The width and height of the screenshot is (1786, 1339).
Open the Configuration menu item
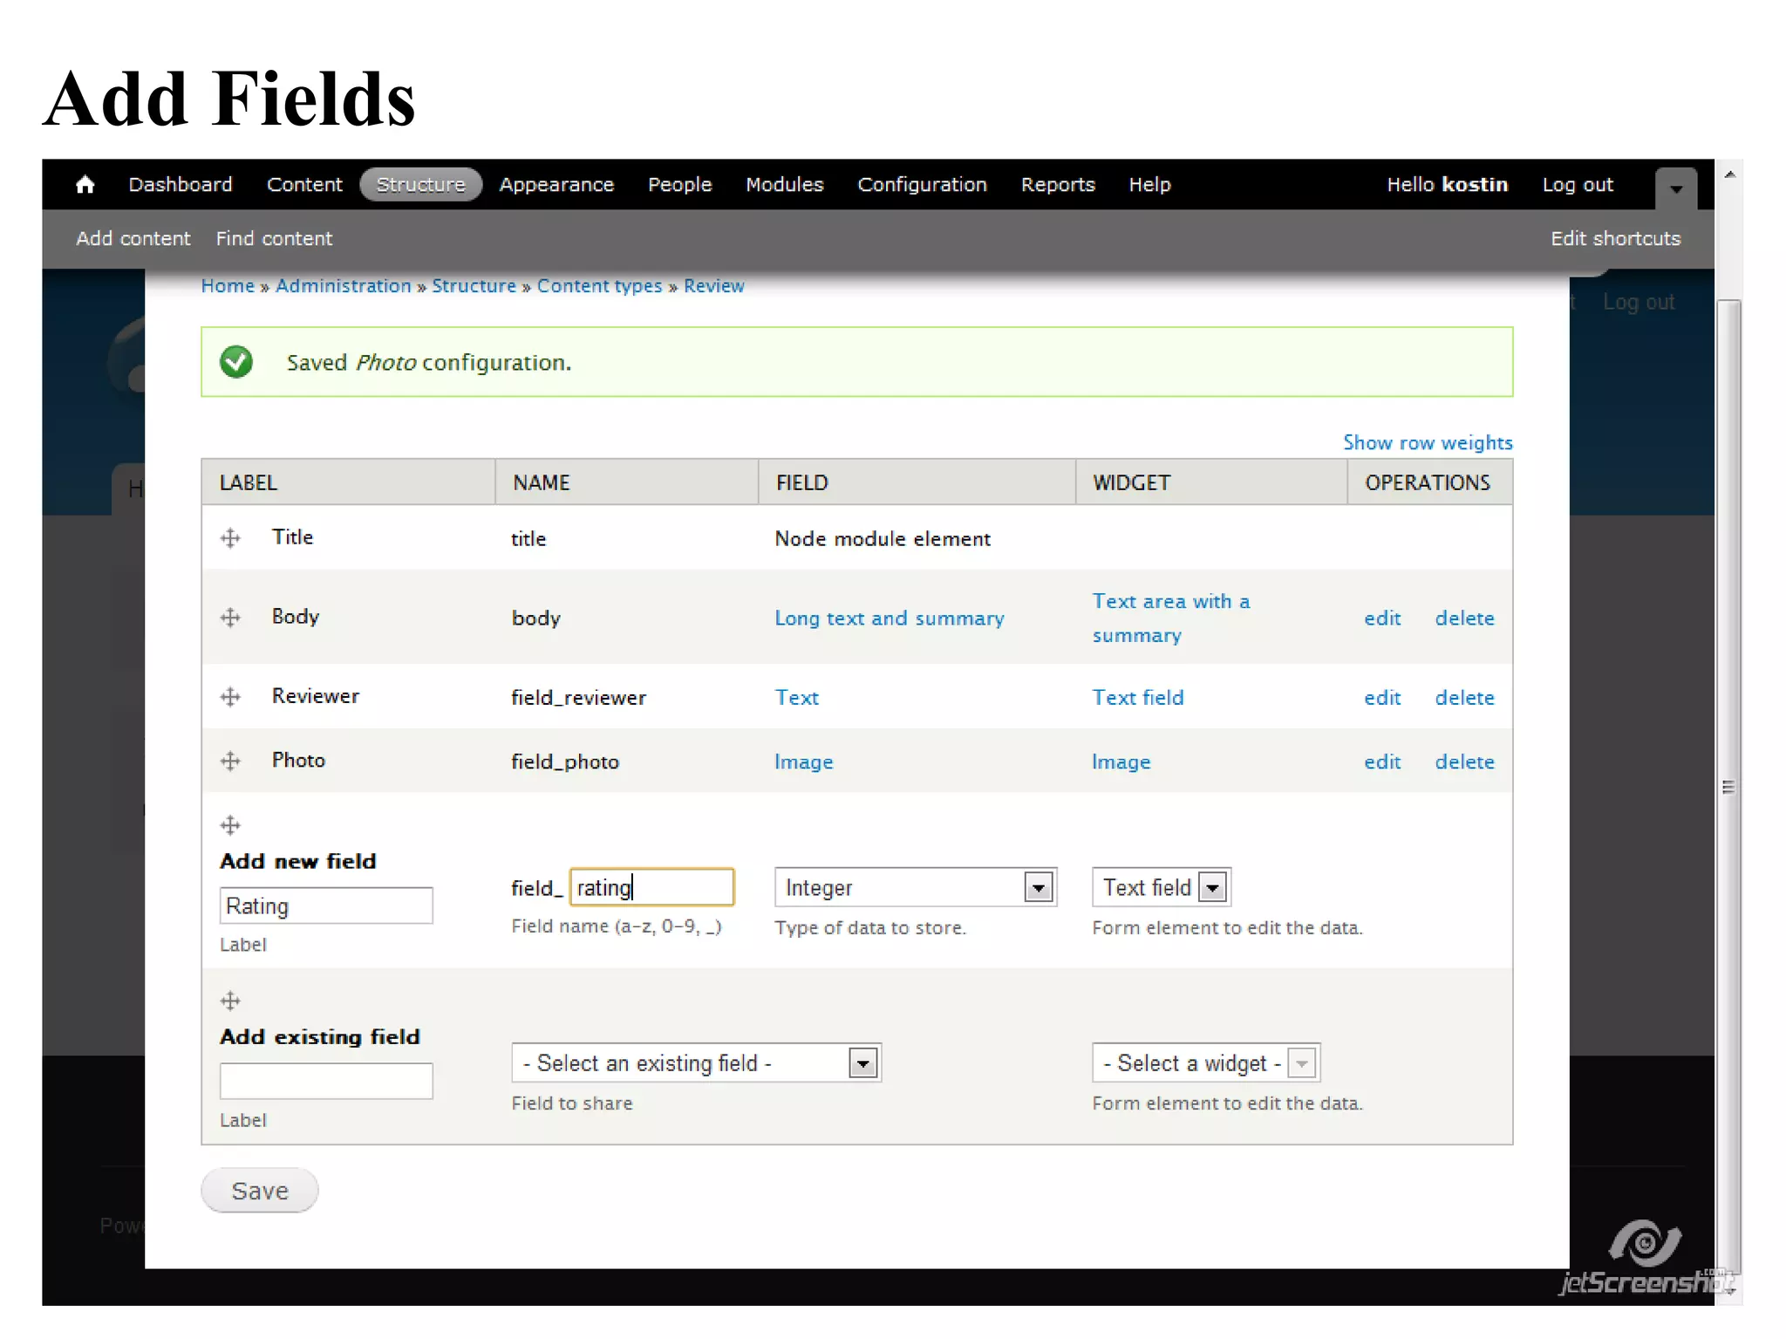[922, 185]
